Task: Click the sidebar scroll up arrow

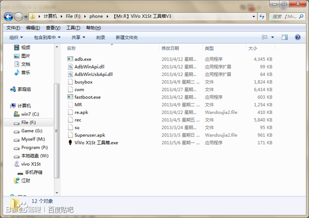Action: [x=57, y=47]
